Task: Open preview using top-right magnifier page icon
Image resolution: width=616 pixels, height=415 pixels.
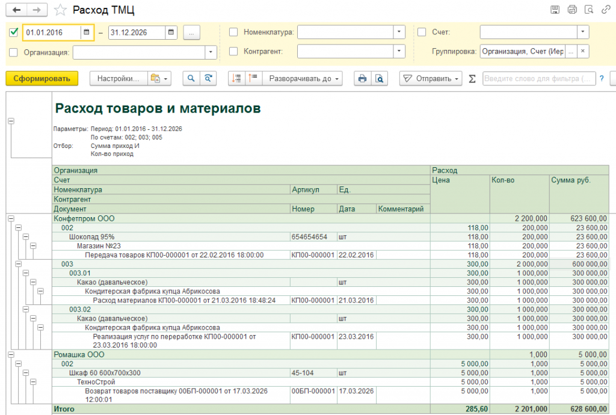Action: 589,10
